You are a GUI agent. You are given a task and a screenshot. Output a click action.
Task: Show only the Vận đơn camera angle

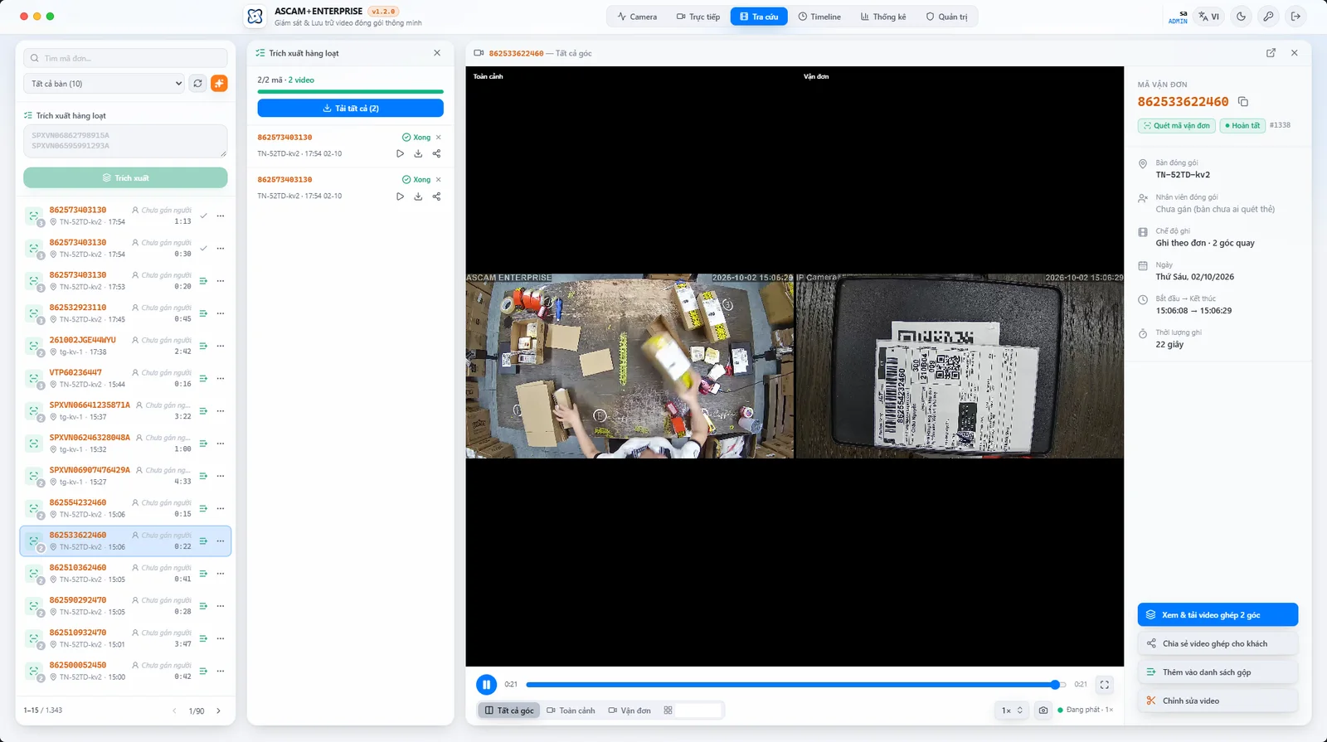pyautogui.click(x=629, y=710)
